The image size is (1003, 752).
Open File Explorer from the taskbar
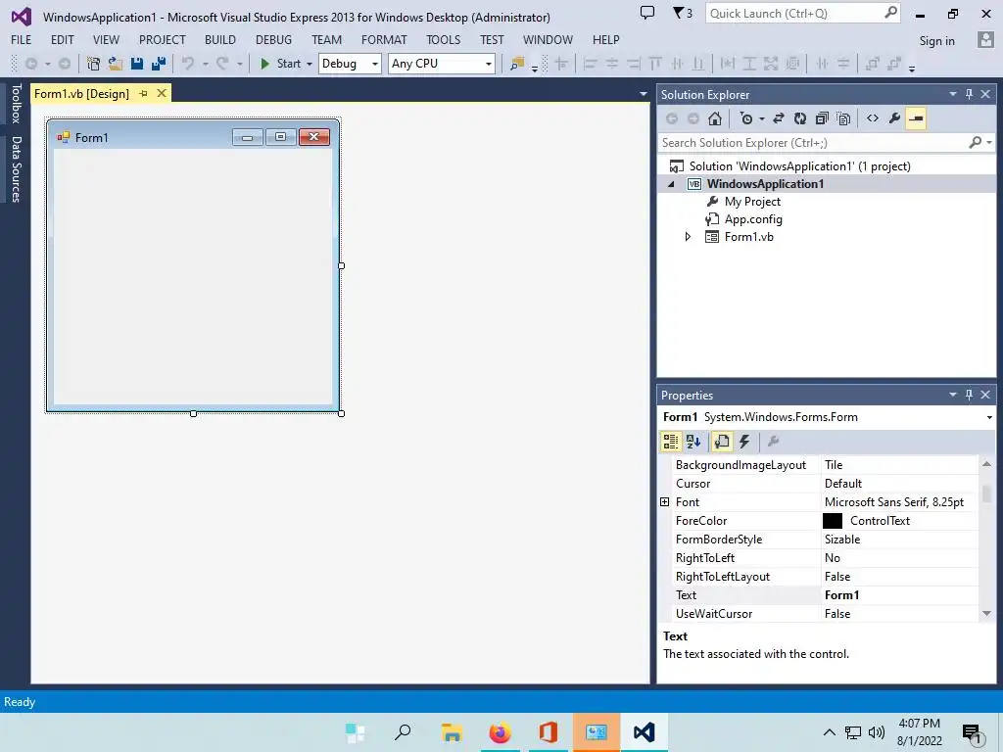click(453, 732)
